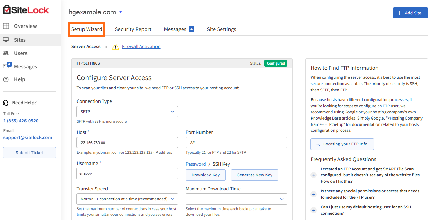439x220 pixels.
Task: Click the Add Site button
Action: pos(410,13)
